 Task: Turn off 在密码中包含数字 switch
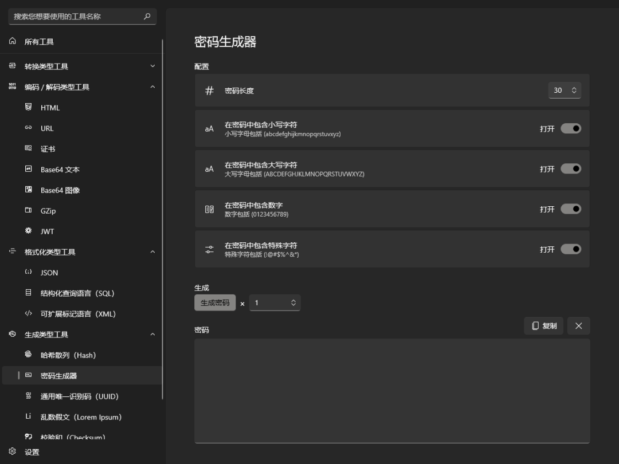click(570, 209)
